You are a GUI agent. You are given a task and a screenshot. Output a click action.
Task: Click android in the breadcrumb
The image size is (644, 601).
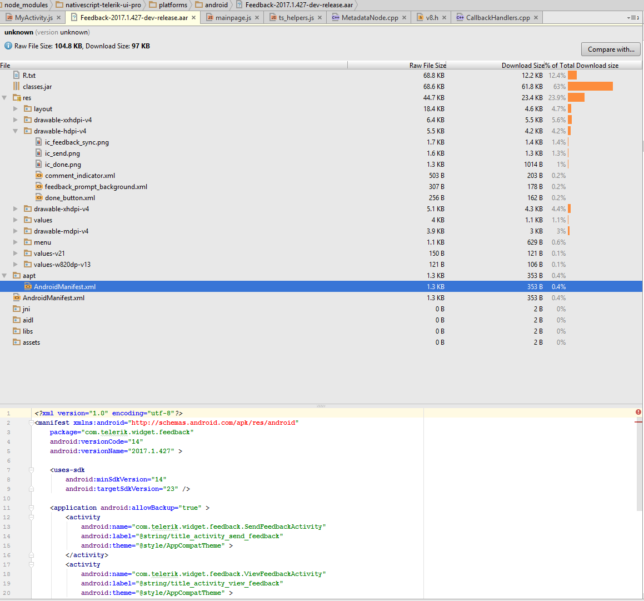pos(217,5)
